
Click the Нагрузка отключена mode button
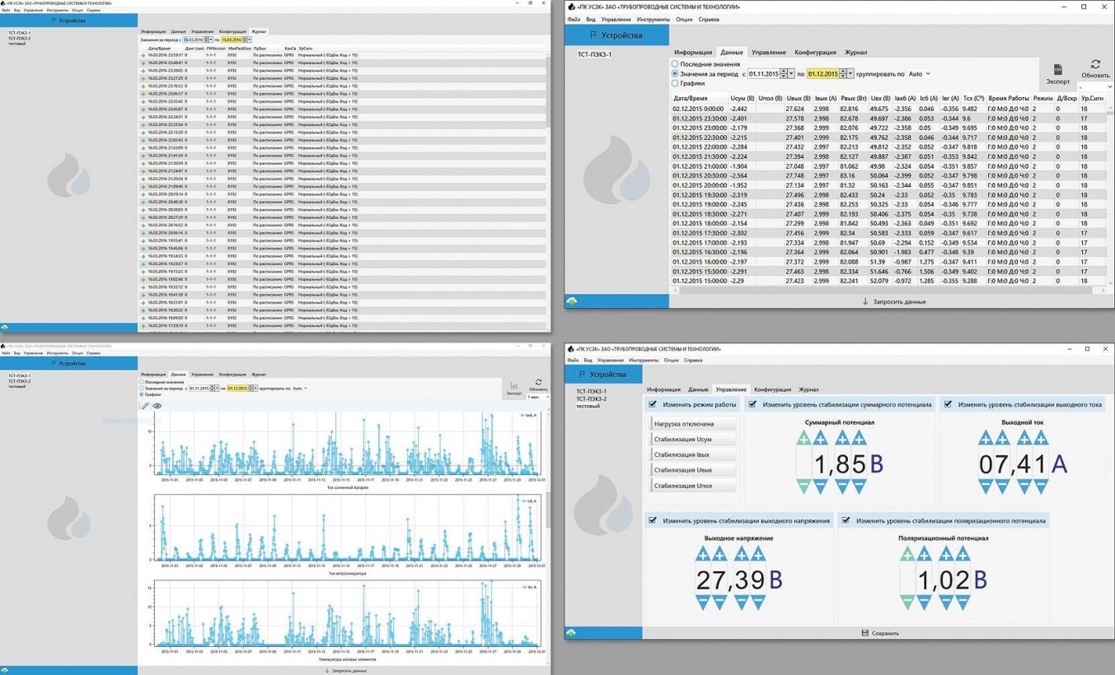(x=693, y=424)
